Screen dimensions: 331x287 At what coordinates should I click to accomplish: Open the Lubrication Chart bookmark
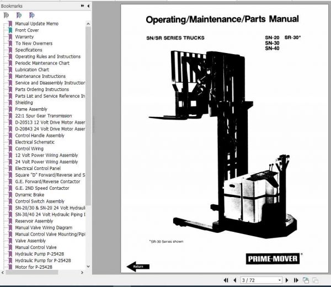tap(32, 70)
